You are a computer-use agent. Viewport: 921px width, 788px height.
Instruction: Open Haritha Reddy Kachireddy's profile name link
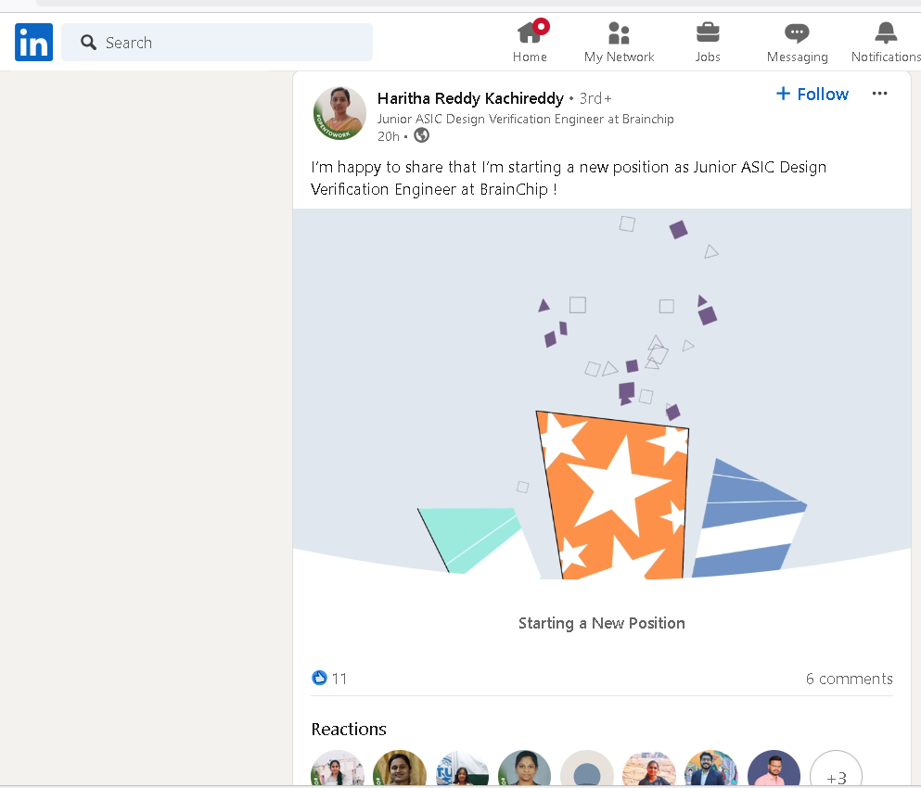[x=470, y=98]
